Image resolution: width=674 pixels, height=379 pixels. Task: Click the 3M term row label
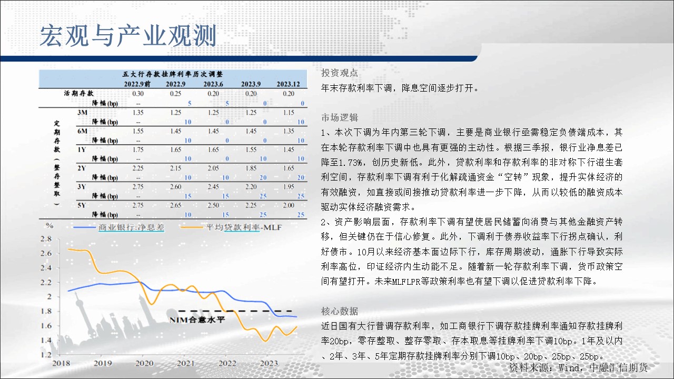82,112
